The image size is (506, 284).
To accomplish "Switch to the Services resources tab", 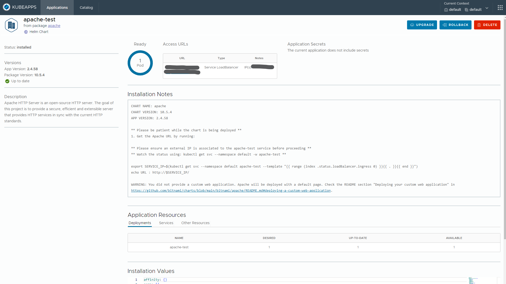I will [166, 223].
